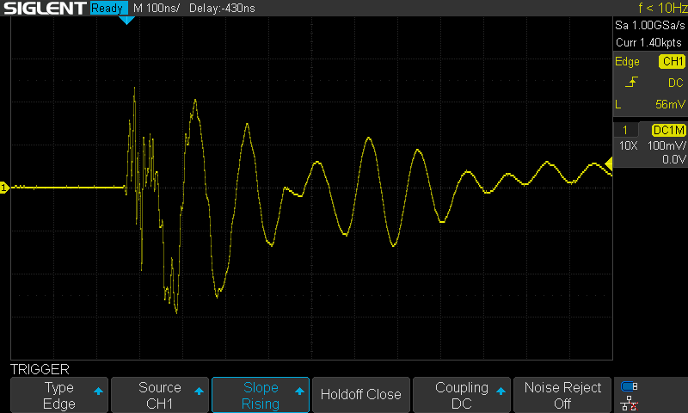
Task: Select the Slope Rising softkey
Action: pyautogui.click(x=261, y=395)
